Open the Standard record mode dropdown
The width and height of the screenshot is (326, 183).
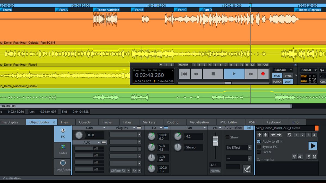(x=283, y=70)
